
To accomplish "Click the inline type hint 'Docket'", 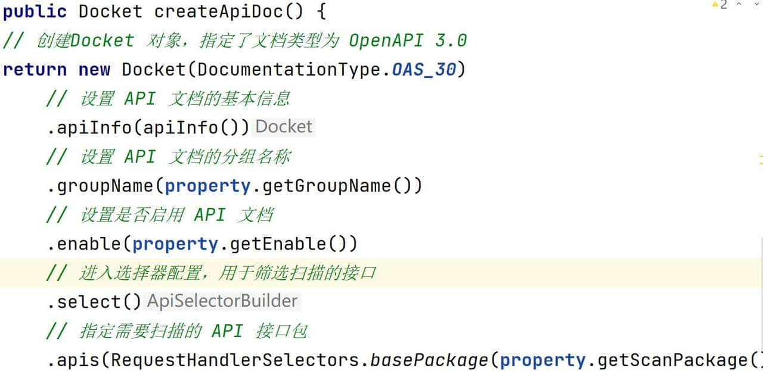I will tap(283, 126).
